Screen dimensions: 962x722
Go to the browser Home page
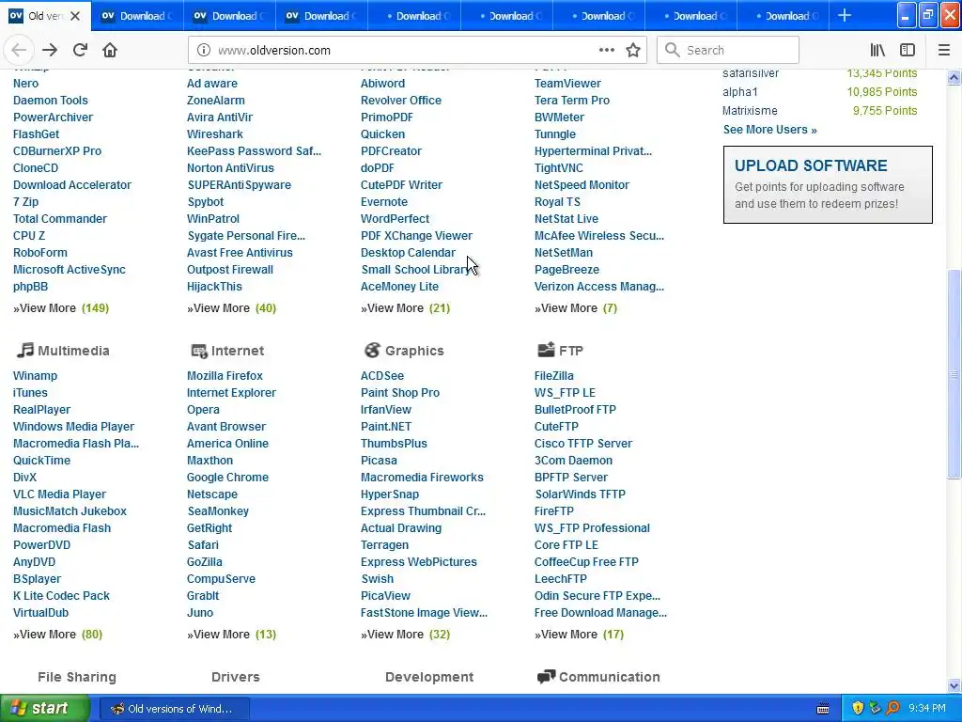pos(110,51)
